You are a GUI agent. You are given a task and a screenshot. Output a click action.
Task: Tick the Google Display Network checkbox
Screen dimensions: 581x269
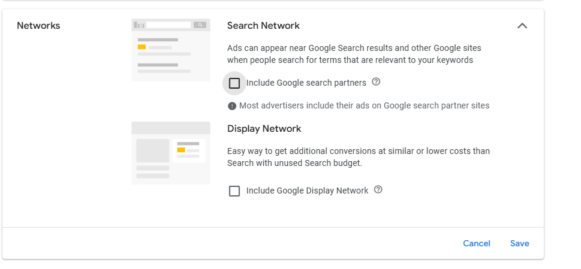click(x=234, y=191)
